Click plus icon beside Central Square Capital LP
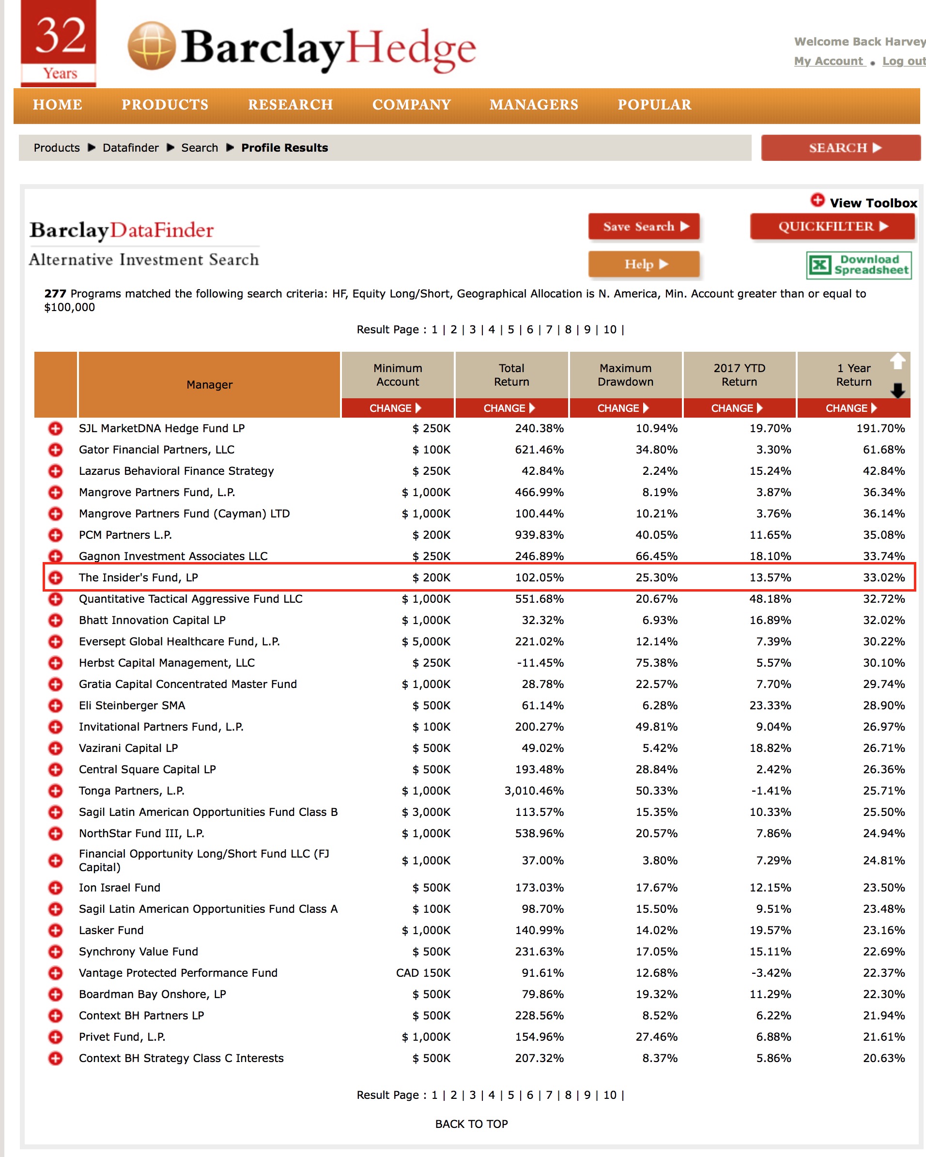Image resolution: width=926 pixels, height=1157 pixels. (x=55, y=769)
